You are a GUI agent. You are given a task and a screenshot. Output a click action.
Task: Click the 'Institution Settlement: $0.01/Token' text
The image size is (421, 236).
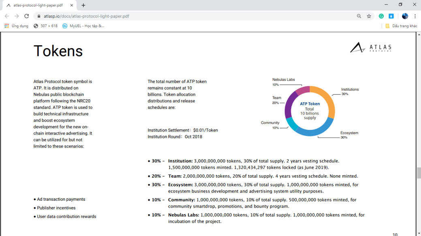pyautogui.click(x=183, y=130)
